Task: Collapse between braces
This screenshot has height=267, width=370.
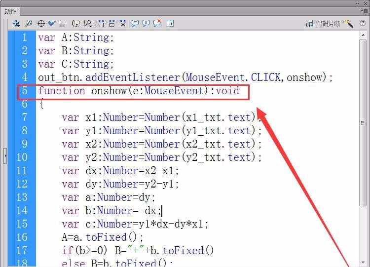Action: (x=101, y=23)
